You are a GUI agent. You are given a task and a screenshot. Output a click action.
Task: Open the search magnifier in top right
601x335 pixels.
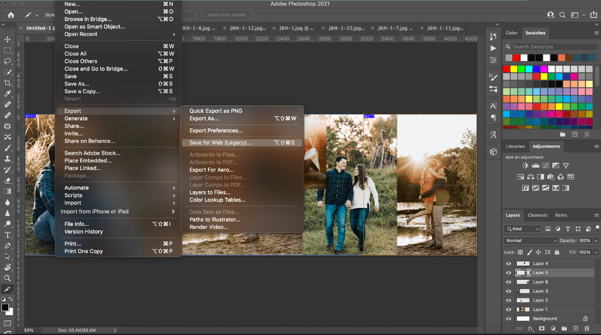click(x=562, y=15)
